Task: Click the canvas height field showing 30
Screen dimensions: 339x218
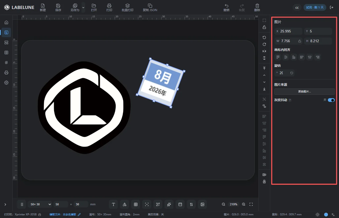Action: coord(81,204)
